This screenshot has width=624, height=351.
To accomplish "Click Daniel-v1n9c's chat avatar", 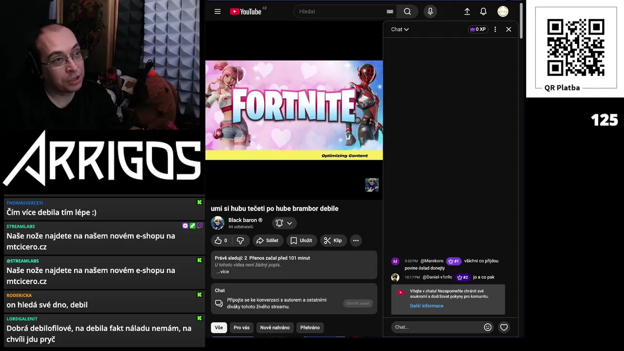I will tap(395, 277).
